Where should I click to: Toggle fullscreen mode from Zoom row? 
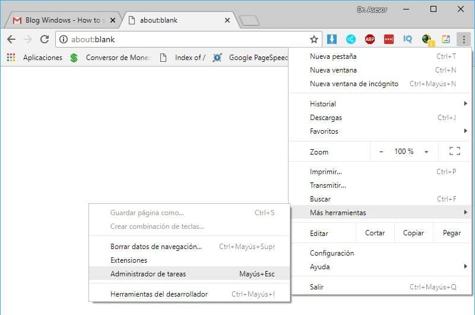[x=454, y=152]
